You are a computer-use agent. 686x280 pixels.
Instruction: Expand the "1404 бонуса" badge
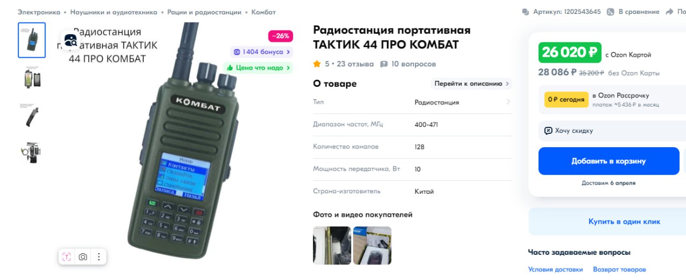pos(262,52)
